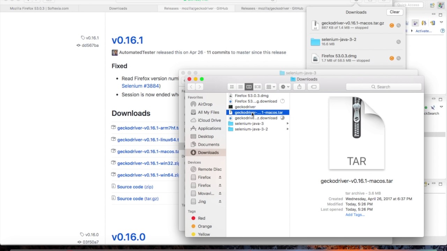This screenshot has height=251, width=447.
Task: Download Source code (zip)
Action: [135, 187]
